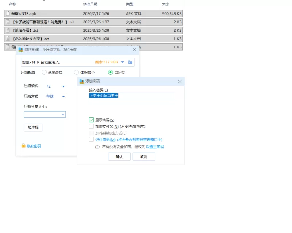Image resolution: width=292 pixels, height=233 pixels.
Task: Click the 2026/7/17 1:26 date cell
Action: coord(96,13)
